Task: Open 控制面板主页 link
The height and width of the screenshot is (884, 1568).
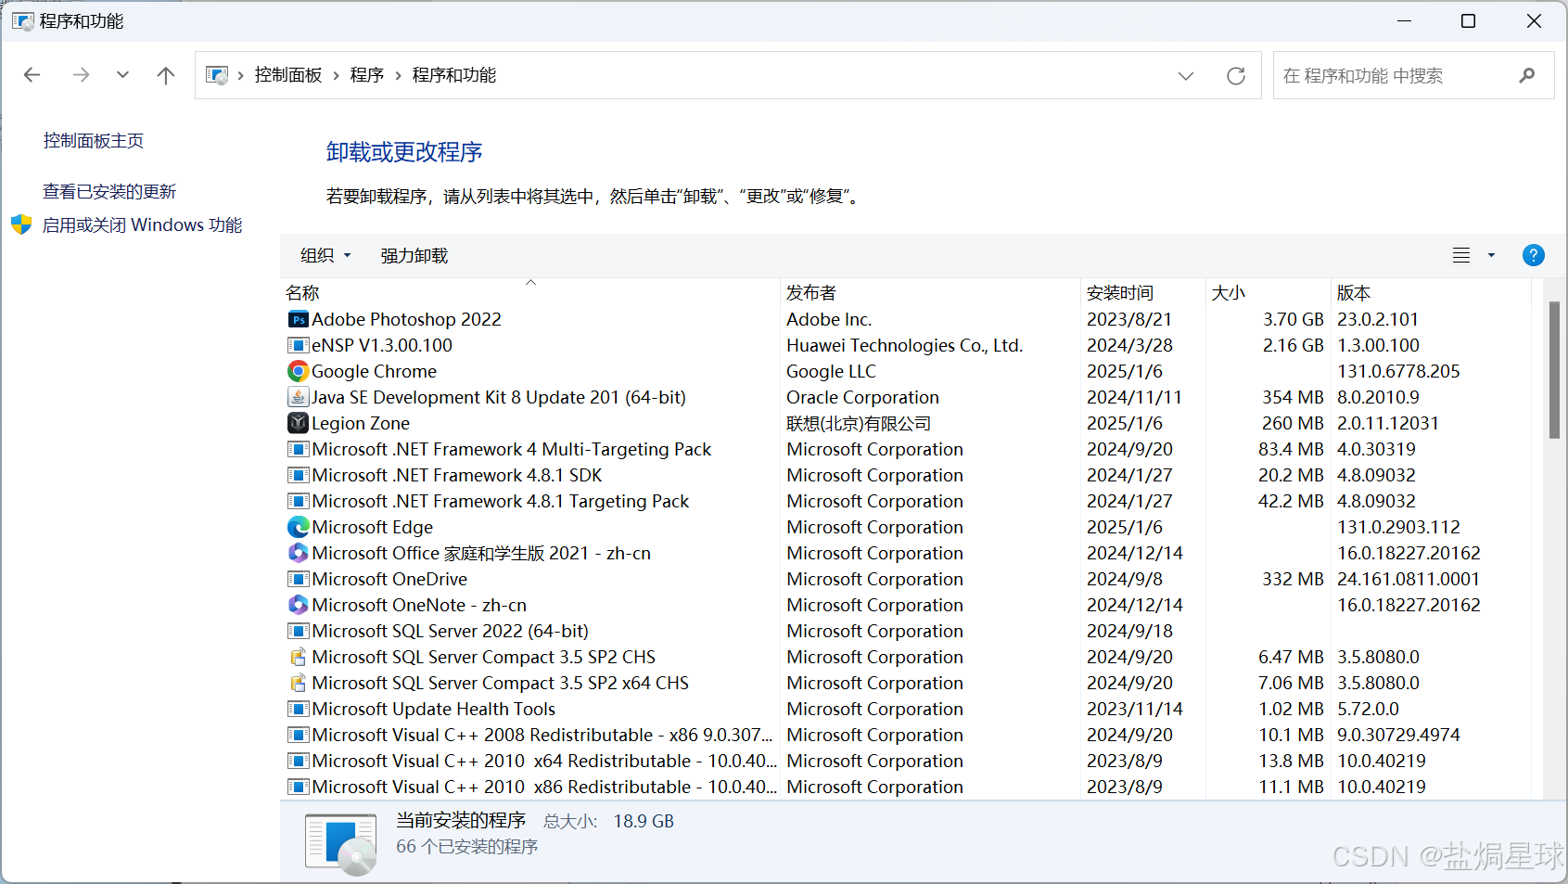Action: [94, 140]
